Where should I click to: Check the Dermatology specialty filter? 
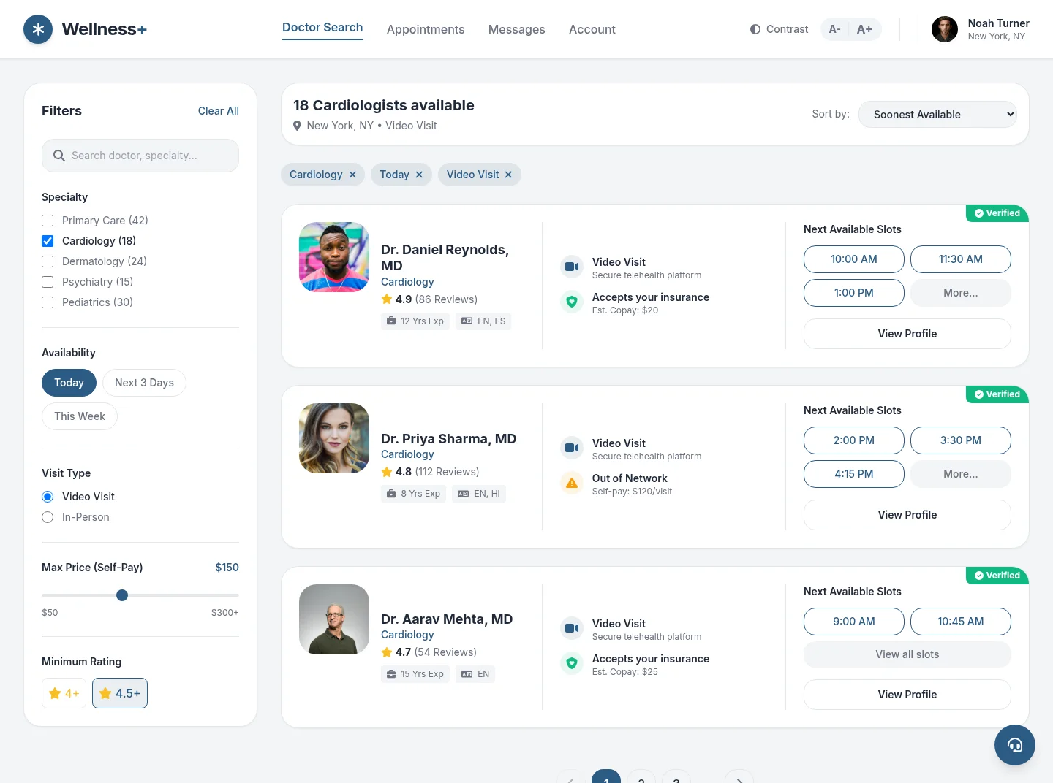48,261
